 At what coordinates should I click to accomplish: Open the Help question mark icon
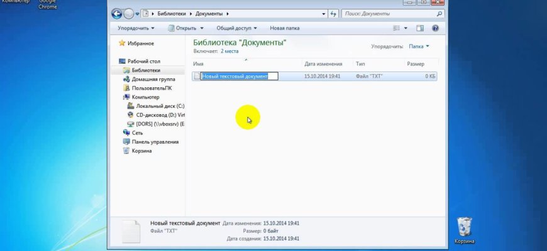(x=434, y=28)
